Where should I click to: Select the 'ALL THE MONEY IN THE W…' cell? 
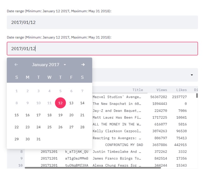[117, 124]
